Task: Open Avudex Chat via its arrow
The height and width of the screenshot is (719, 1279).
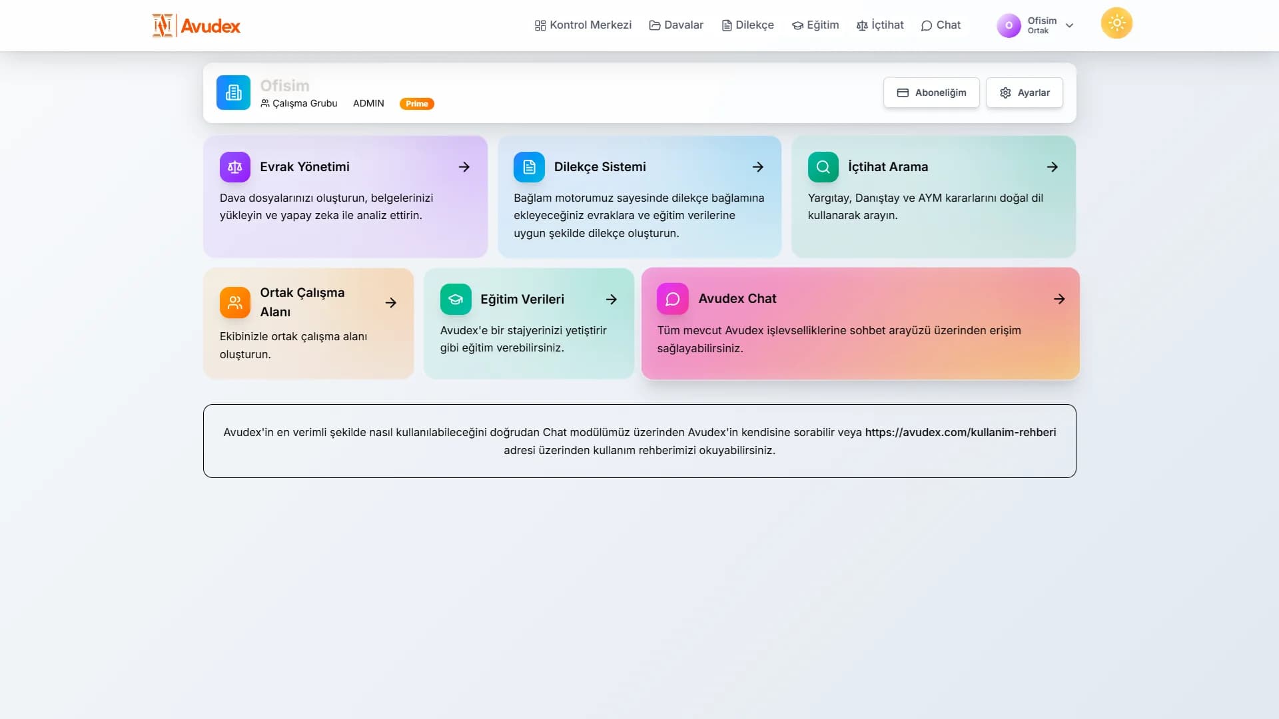Action: [x=1059, y=299]
